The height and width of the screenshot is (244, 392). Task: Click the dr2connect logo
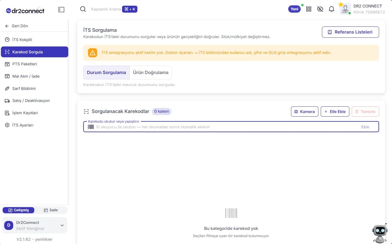25,10
